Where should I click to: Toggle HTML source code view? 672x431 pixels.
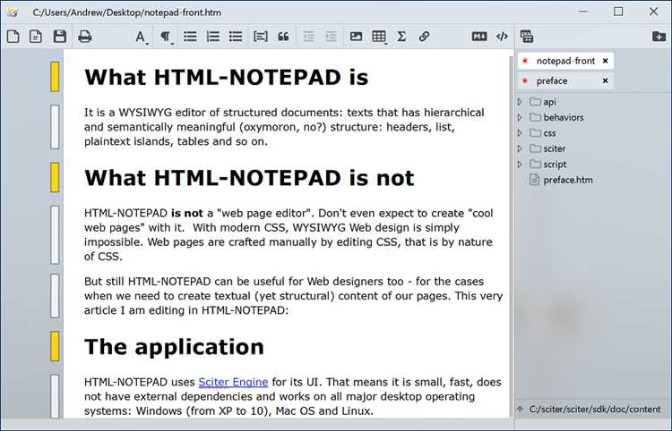(x=502, y=37)
